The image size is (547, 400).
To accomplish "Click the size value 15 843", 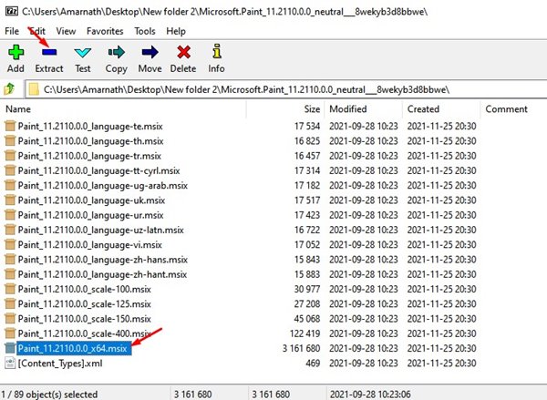I will [x=307, y=260].
